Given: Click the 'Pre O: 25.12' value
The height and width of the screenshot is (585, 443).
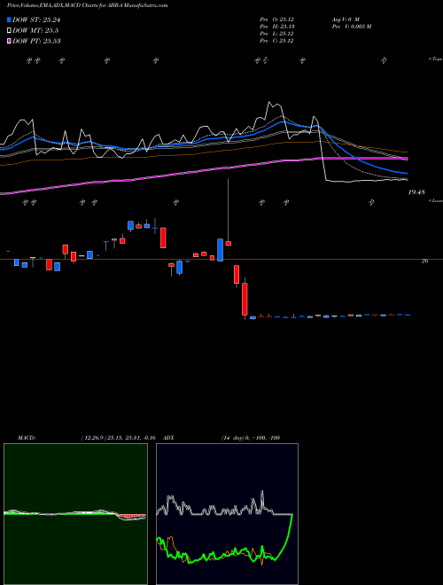Looking at the screenshot, I should tap(277, 19).
